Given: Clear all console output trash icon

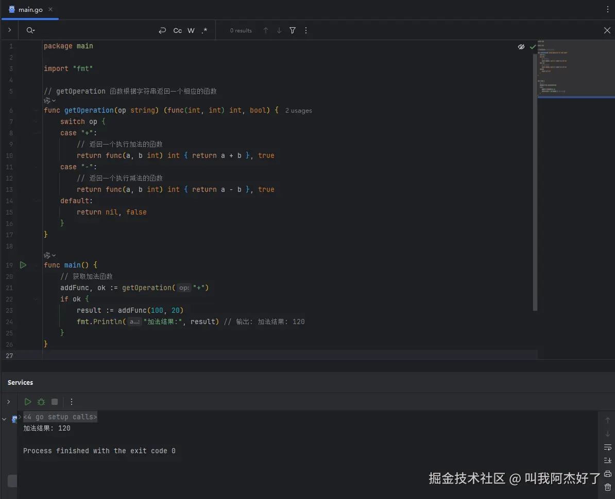Looking at the screenshot, I should tap(608, 487).
